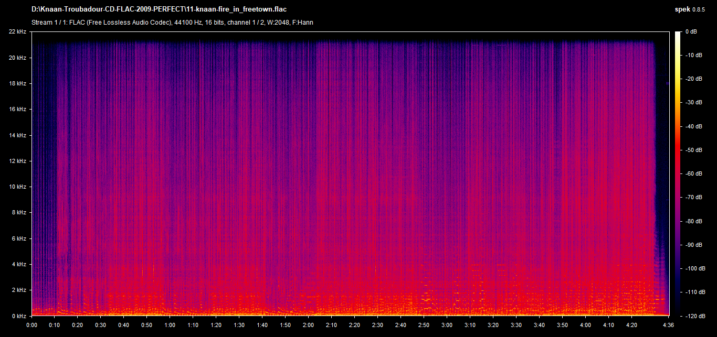
Task: Click the 16 kHz frequency axis label
Action: (17, 110)
